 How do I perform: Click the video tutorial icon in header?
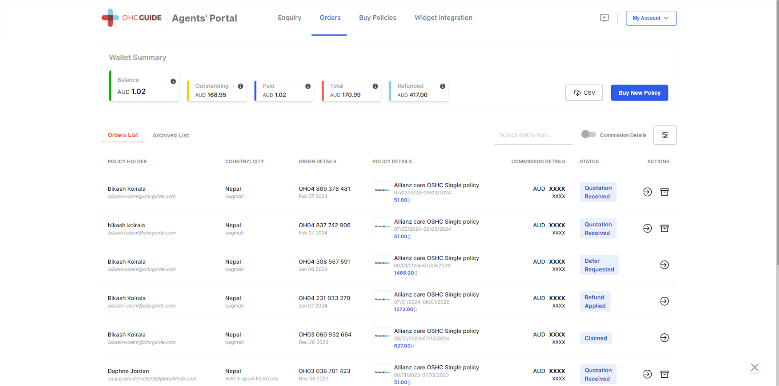point(604,18)
